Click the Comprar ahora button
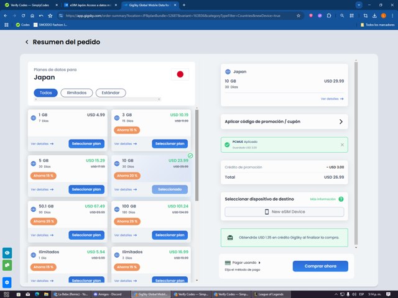 [320, 266]
